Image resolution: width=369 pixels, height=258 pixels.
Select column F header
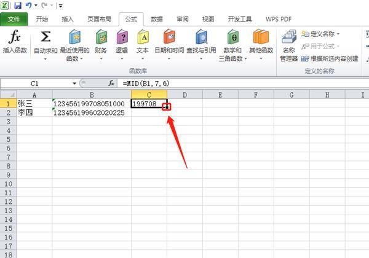(256, 95)
